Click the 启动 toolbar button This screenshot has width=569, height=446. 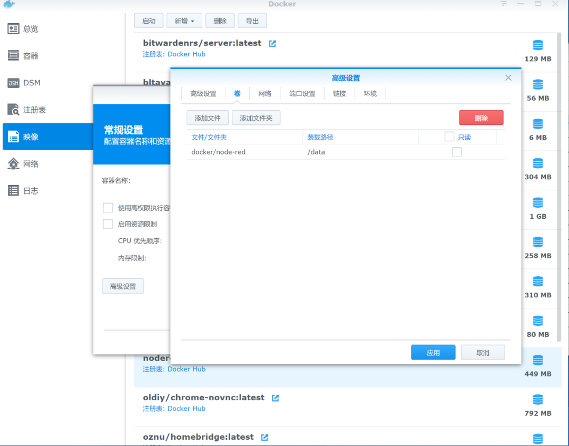(x=149, y=21)
